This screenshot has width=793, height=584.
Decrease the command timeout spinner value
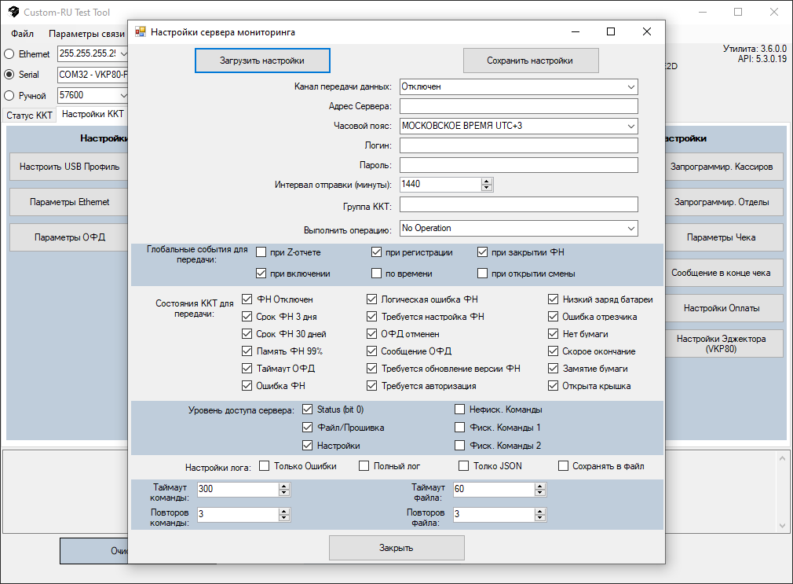(x=283, y=492)
